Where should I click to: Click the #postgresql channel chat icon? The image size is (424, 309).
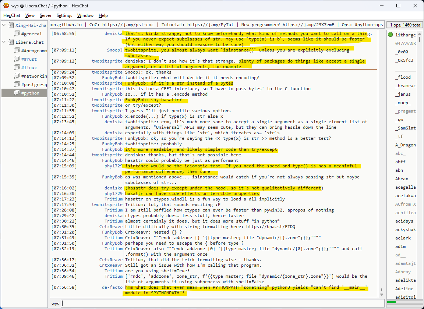coord(17,85)
